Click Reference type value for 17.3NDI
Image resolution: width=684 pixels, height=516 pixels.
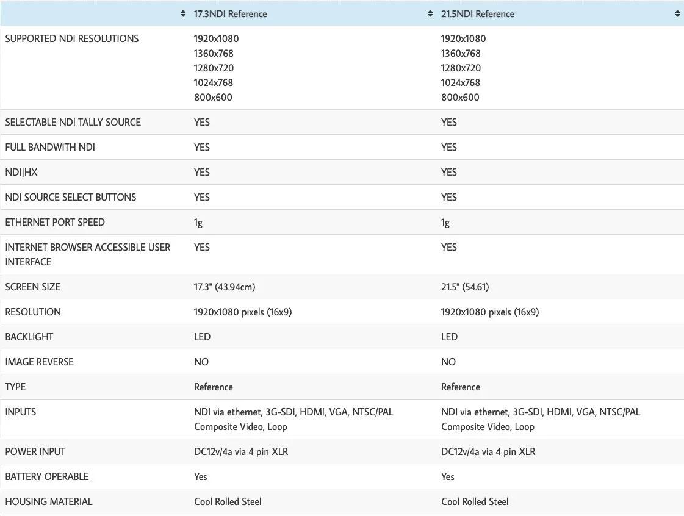pos(214,387)
